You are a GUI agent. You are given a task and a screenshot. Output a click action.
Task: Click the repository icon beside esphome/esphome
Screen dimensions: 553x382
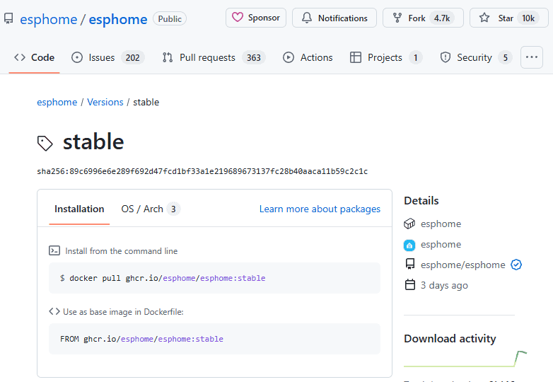8,19
